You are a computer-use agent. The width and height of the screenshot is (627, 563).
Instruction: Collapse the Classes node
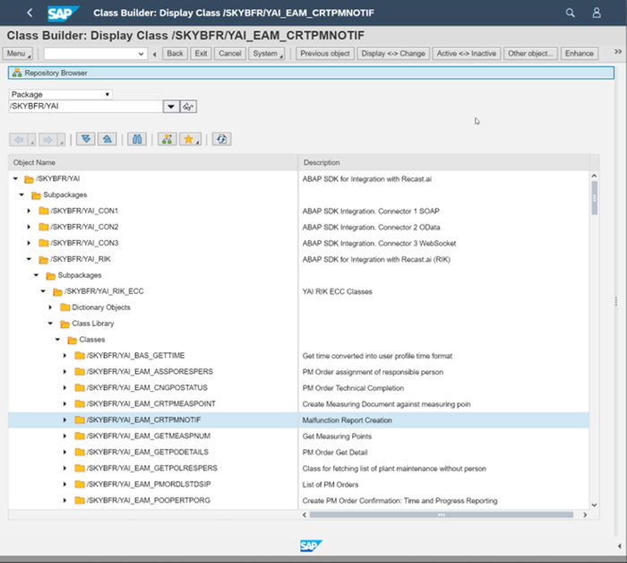point(57,339)
